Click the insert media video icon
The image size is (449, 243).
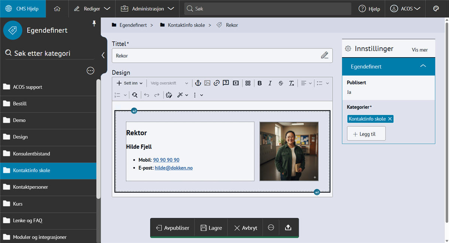click(236, 83)
